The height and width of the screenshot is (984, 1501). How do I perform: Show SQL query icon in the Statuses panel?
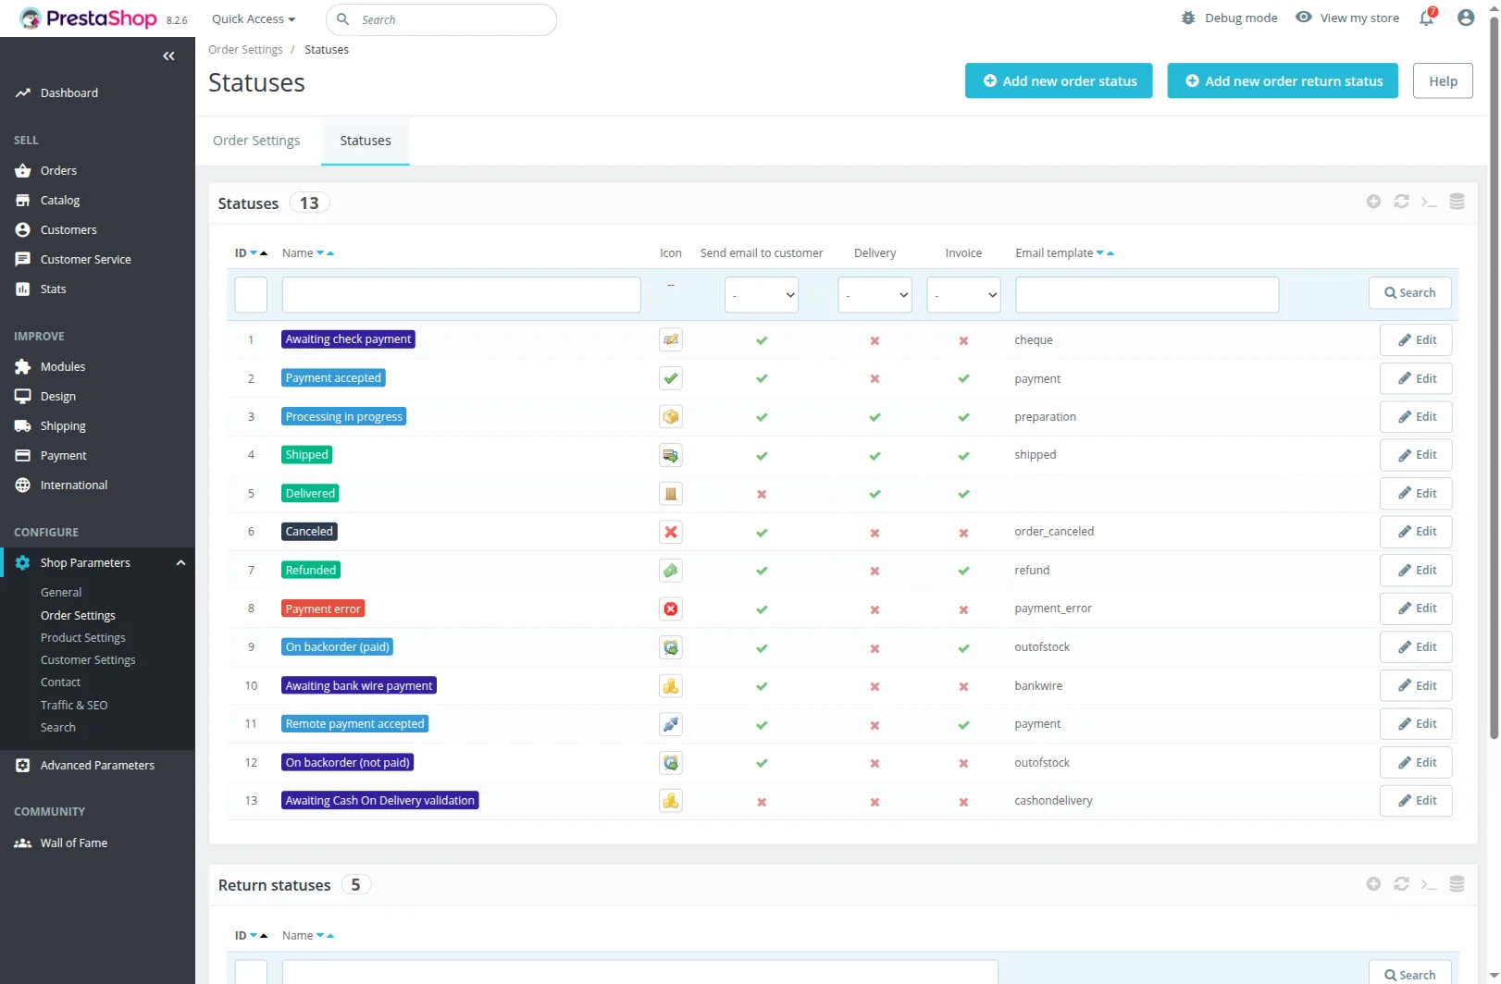pos(1429,202)
